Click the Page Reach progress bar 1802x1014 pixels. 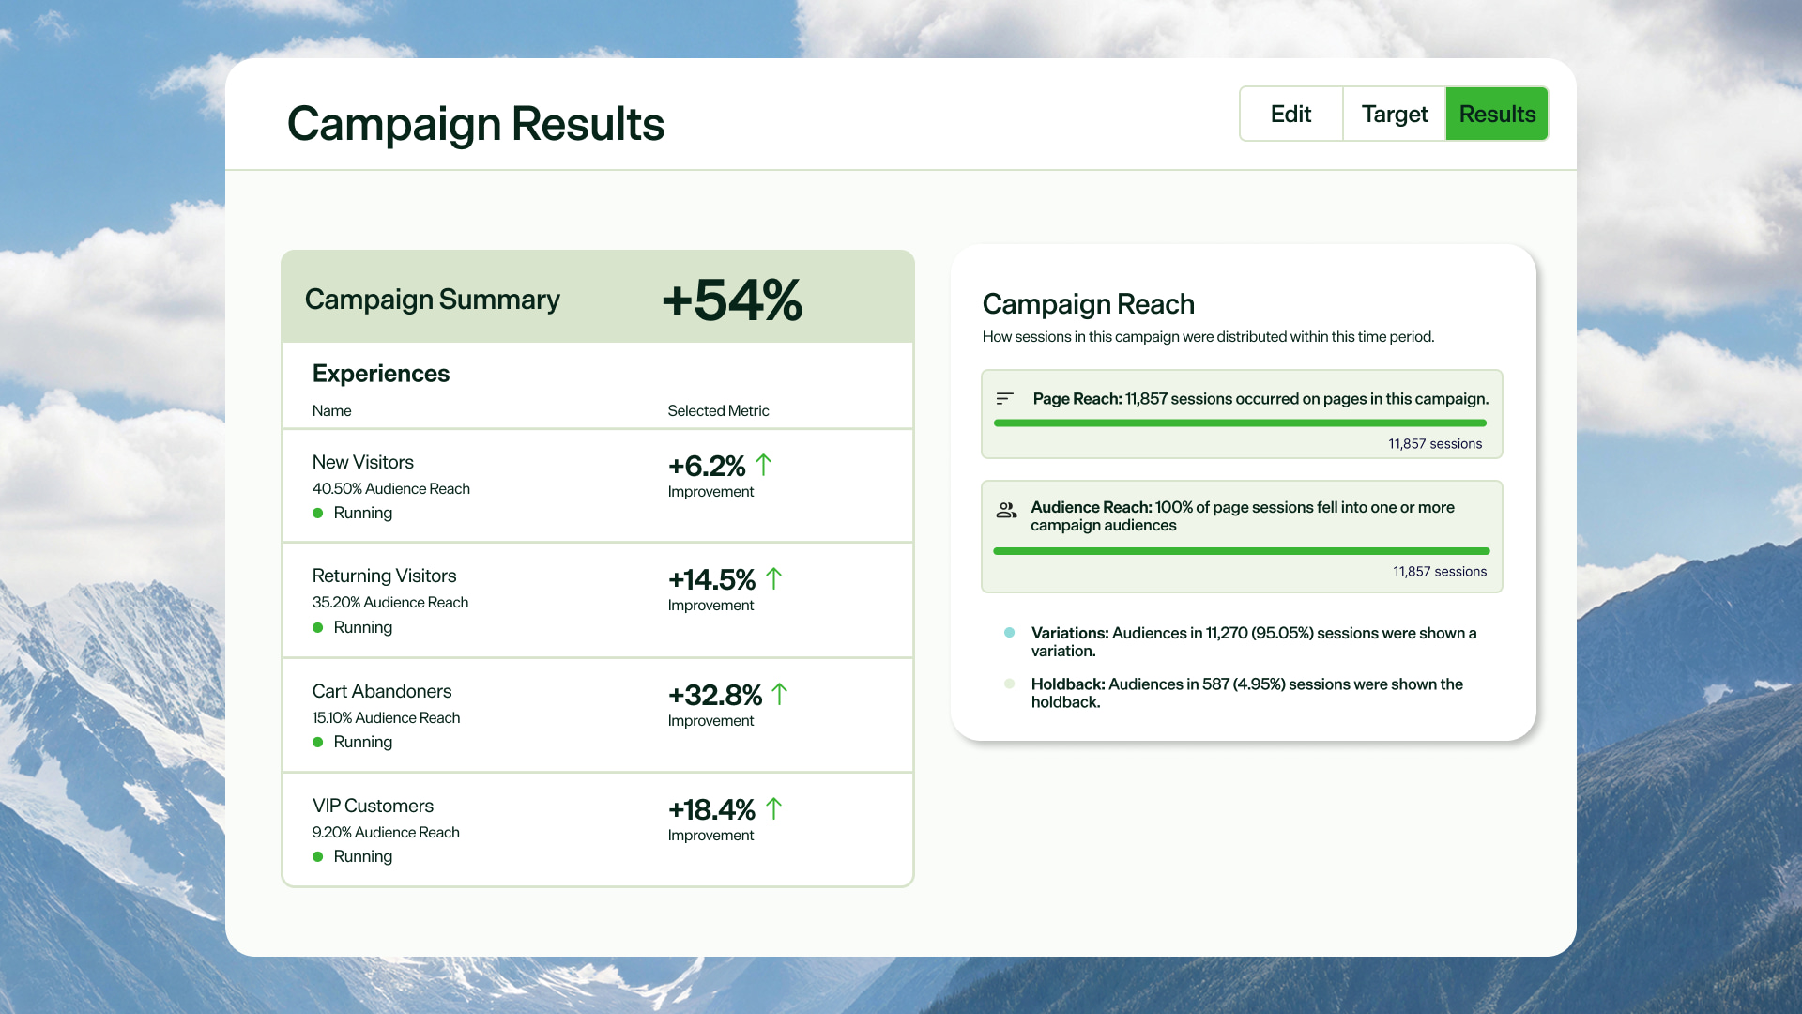coord(1240,423)
